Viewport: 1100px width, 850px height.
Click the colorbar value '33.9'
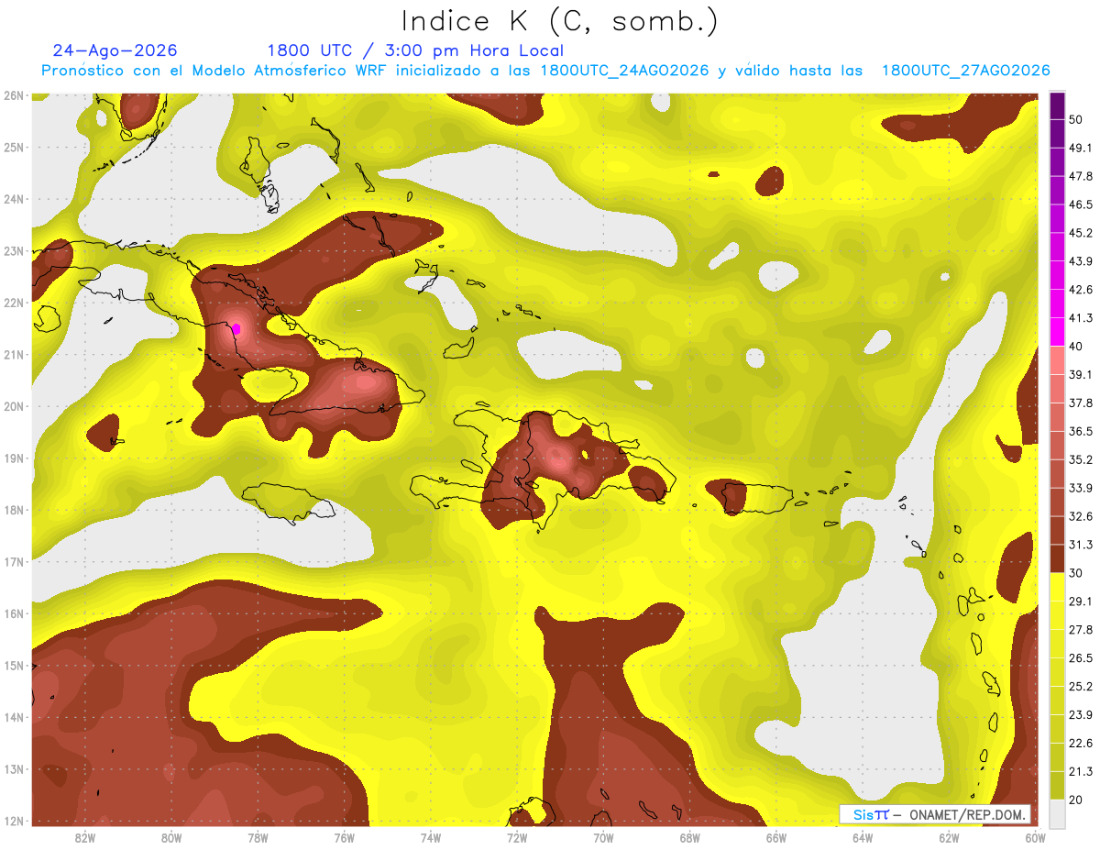pos(1081,488)
